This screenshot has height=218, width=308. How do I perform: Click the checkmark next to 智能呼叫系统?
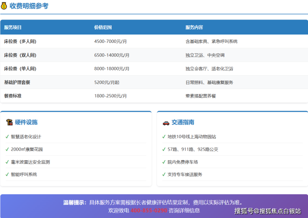click(x=7, y=174)
